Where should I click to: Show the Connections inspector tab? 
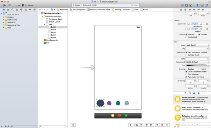pyautogui.click(x=203, y=10)
